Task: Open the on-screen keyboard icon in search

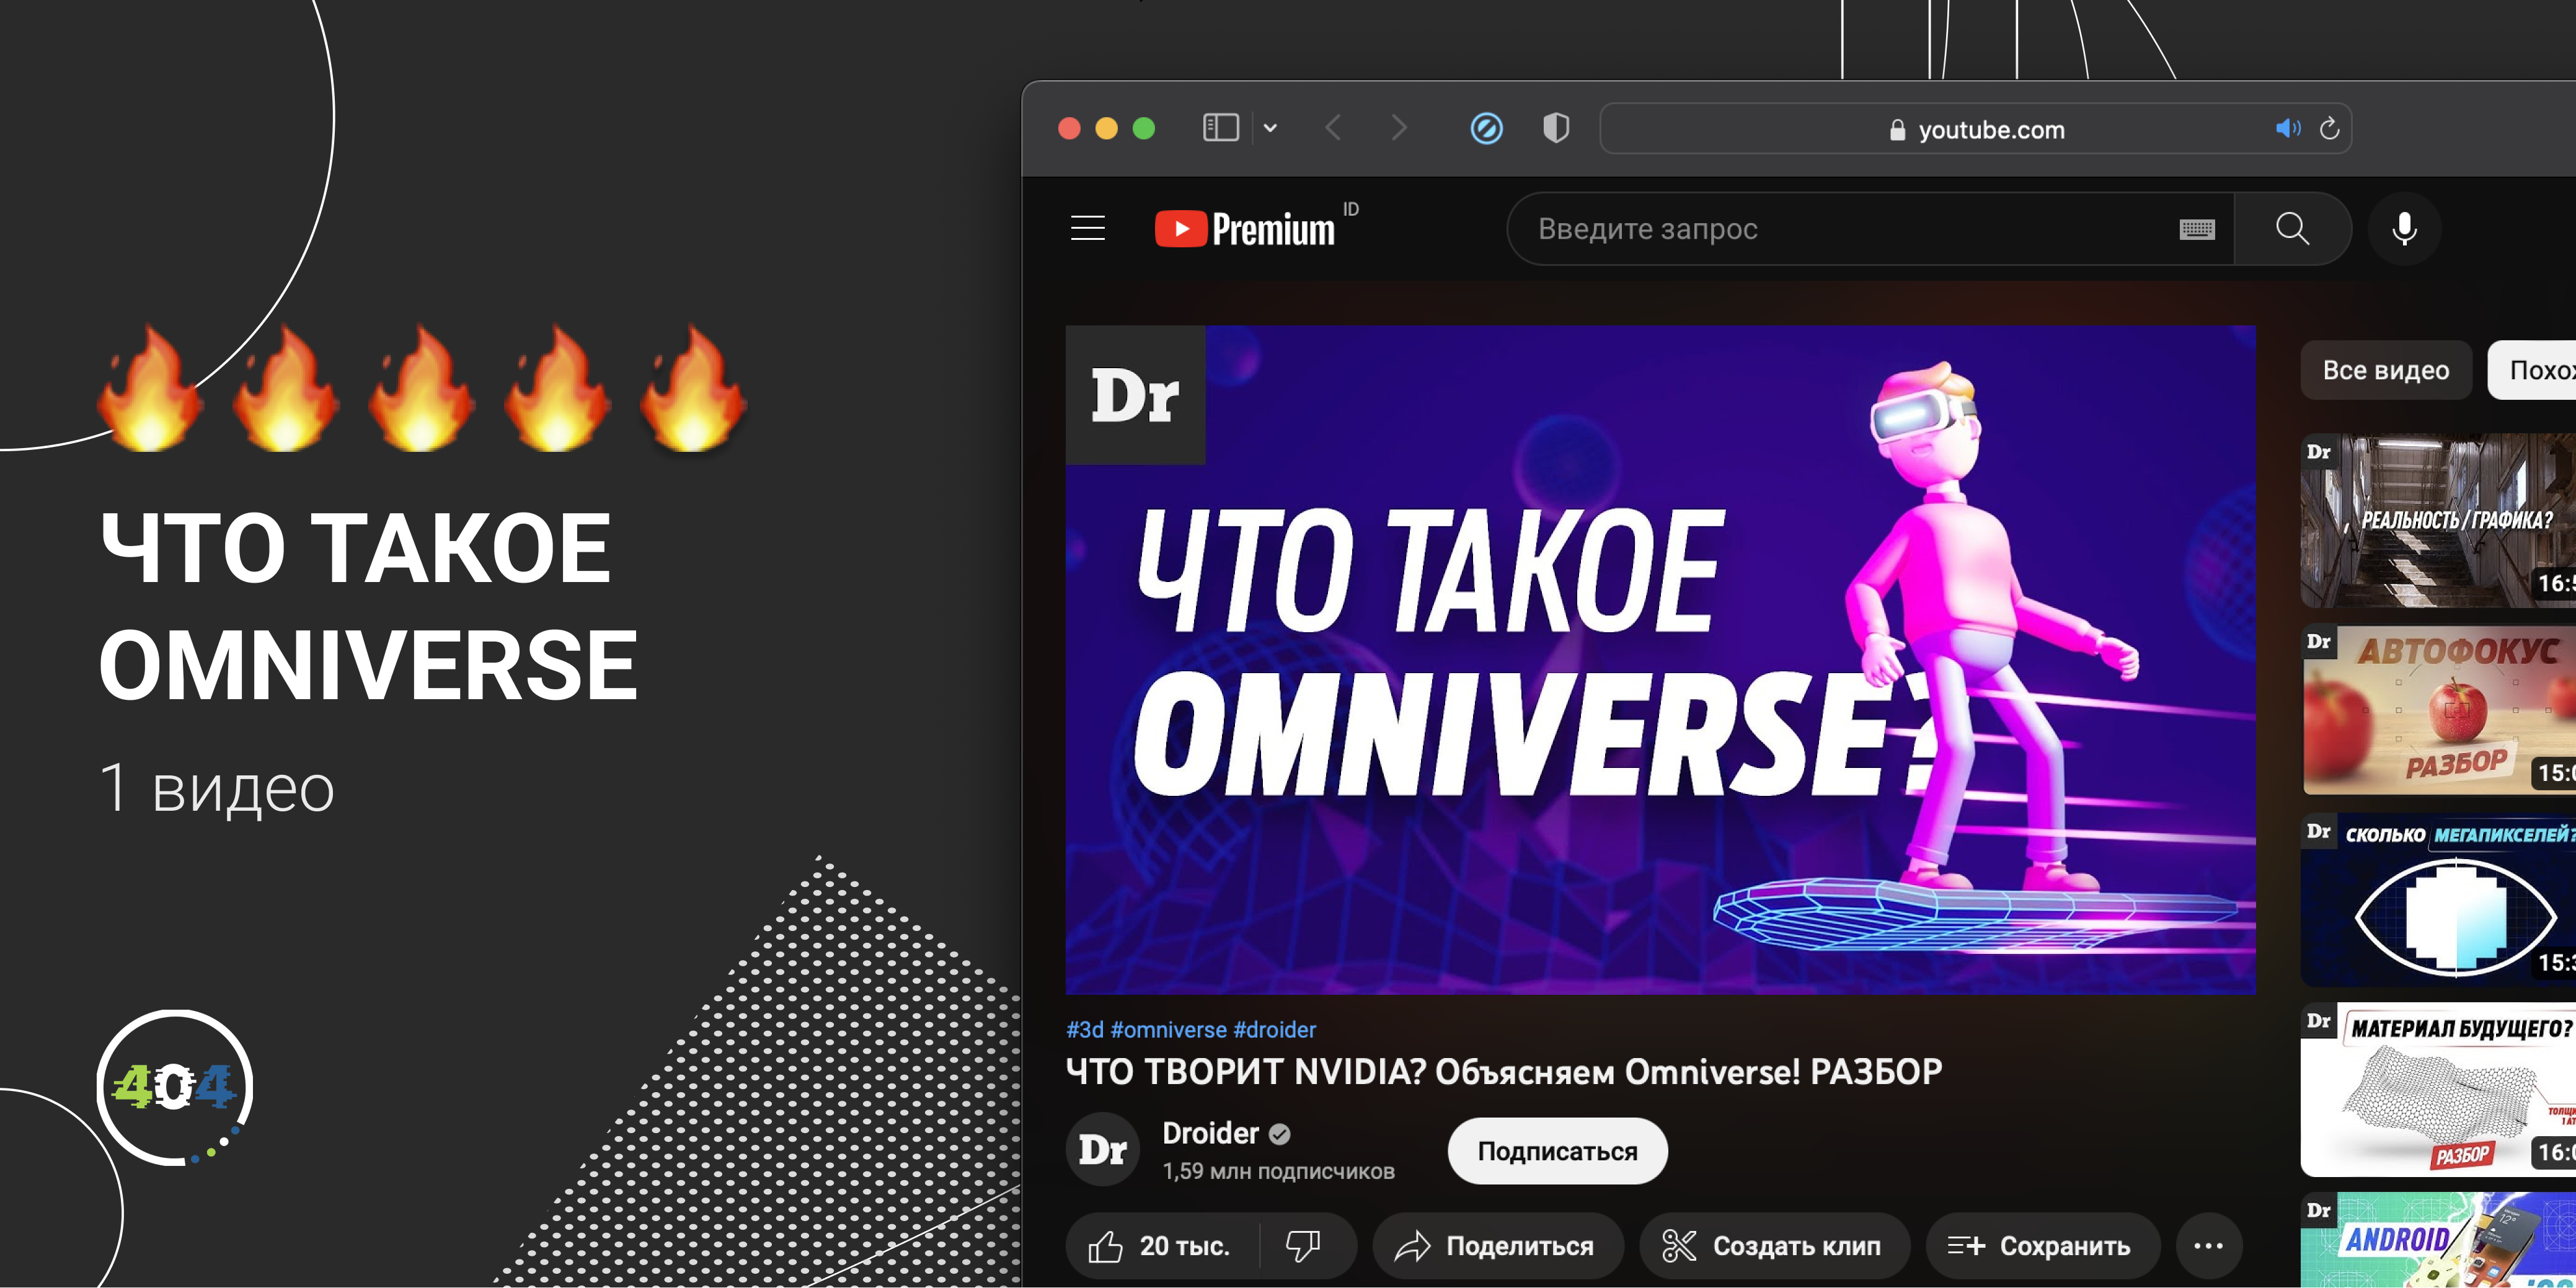Action: point(2196,229)
